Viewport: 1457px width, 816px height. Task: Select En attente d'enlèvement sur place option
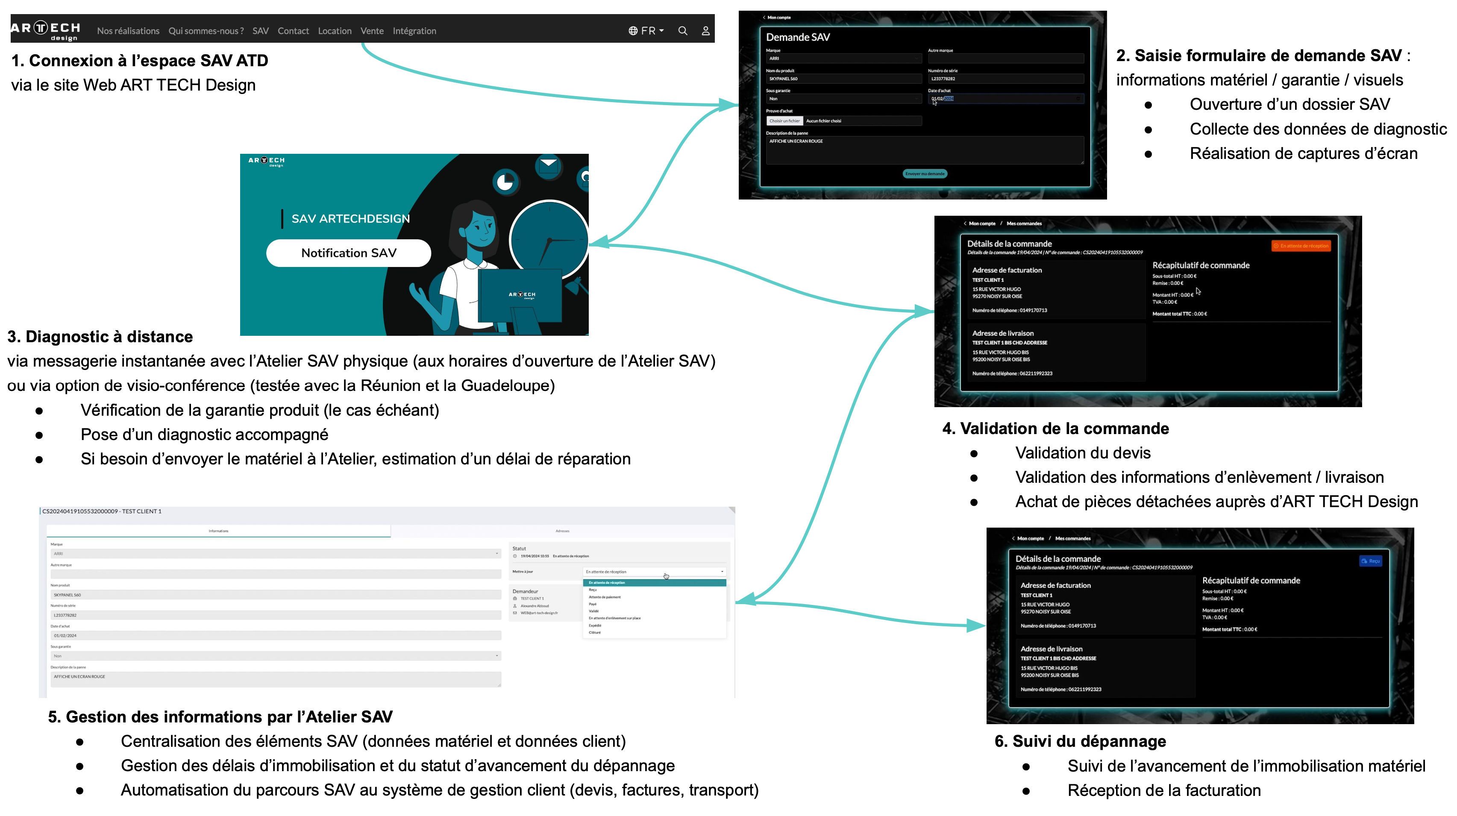click(654, 618)
